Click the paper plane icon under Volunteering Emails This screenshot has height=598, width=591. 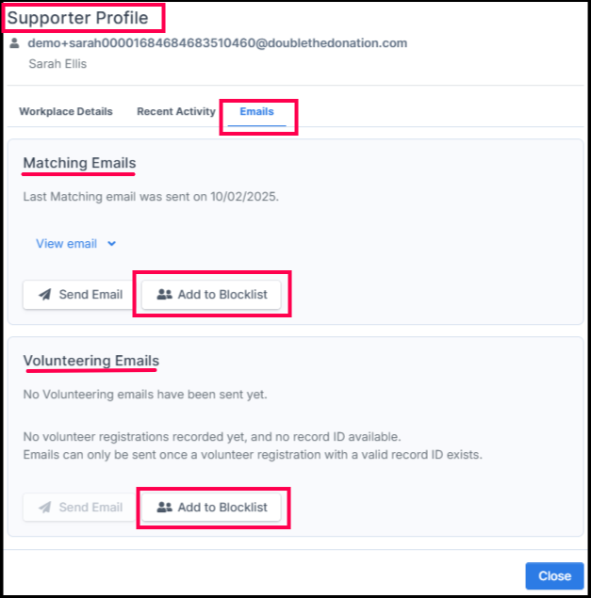(44, 508)
